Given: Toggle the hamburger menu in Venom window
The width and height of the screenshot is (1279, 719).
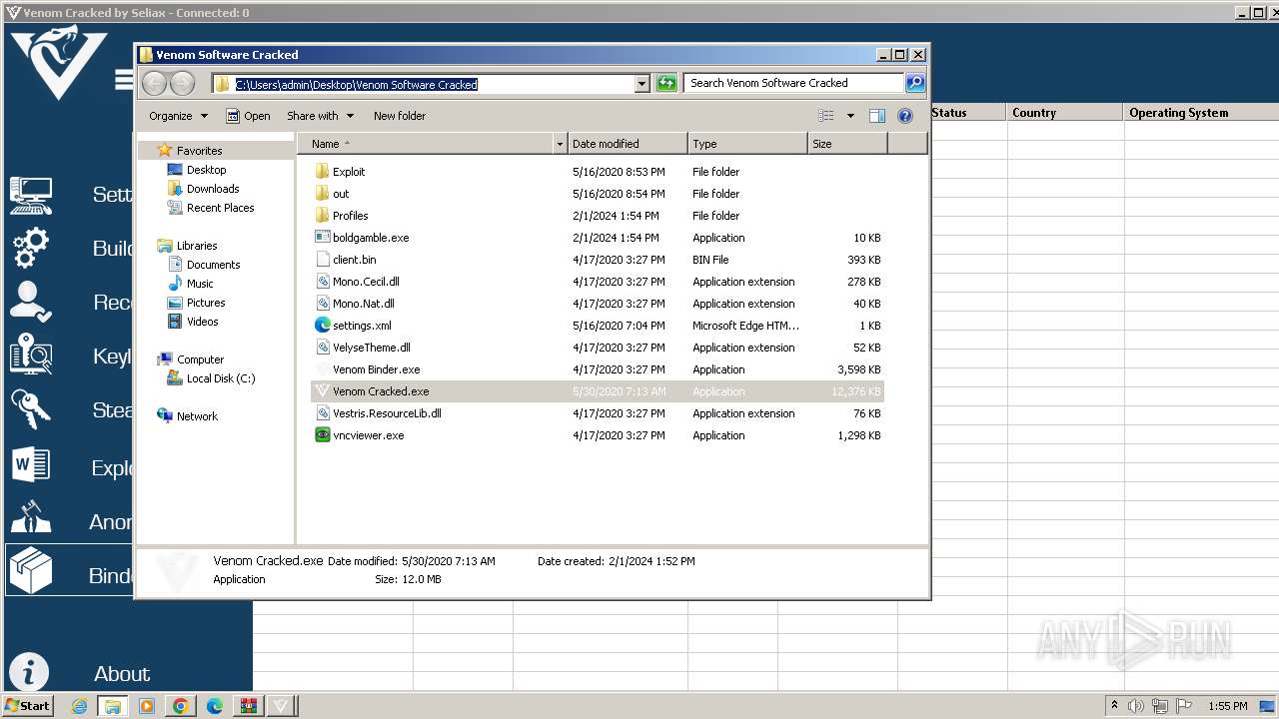Looking at the screenshot, I should click(124, 79).
